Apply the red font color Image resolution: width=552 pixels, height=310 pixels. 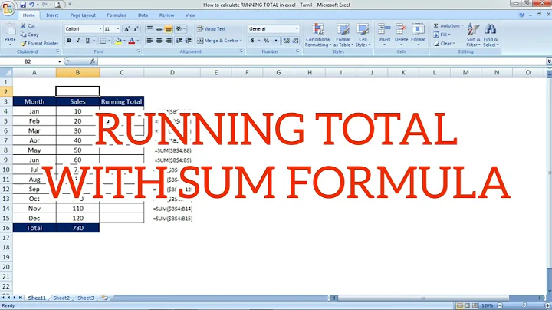click(132, 41)
